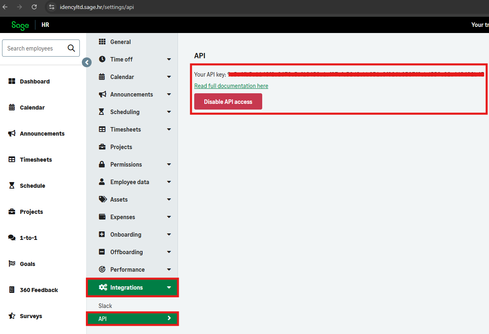Screen dimensions: 489x334
Task: Click the Integrations gears icon
Action: tap(103, 287)
